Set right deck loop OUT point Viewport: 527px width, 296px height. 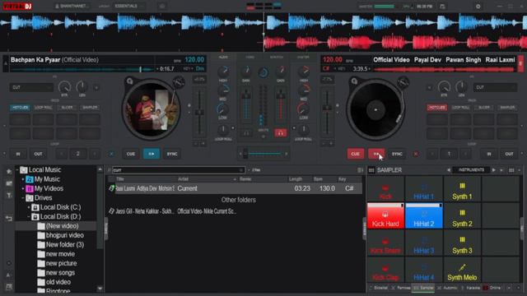point(509,154)
